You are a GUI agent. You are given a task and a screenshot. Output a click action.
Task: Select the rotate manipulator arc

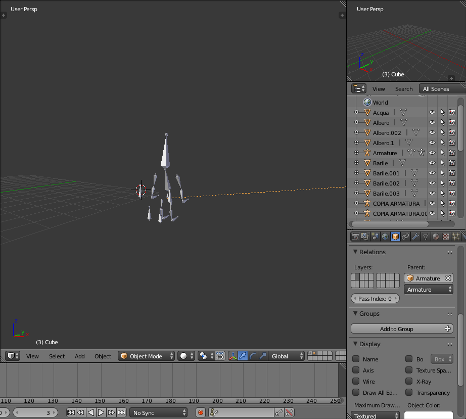pos(253,356)
